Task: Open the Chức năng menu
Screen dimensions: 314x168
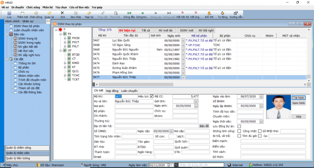Action: 33,8
